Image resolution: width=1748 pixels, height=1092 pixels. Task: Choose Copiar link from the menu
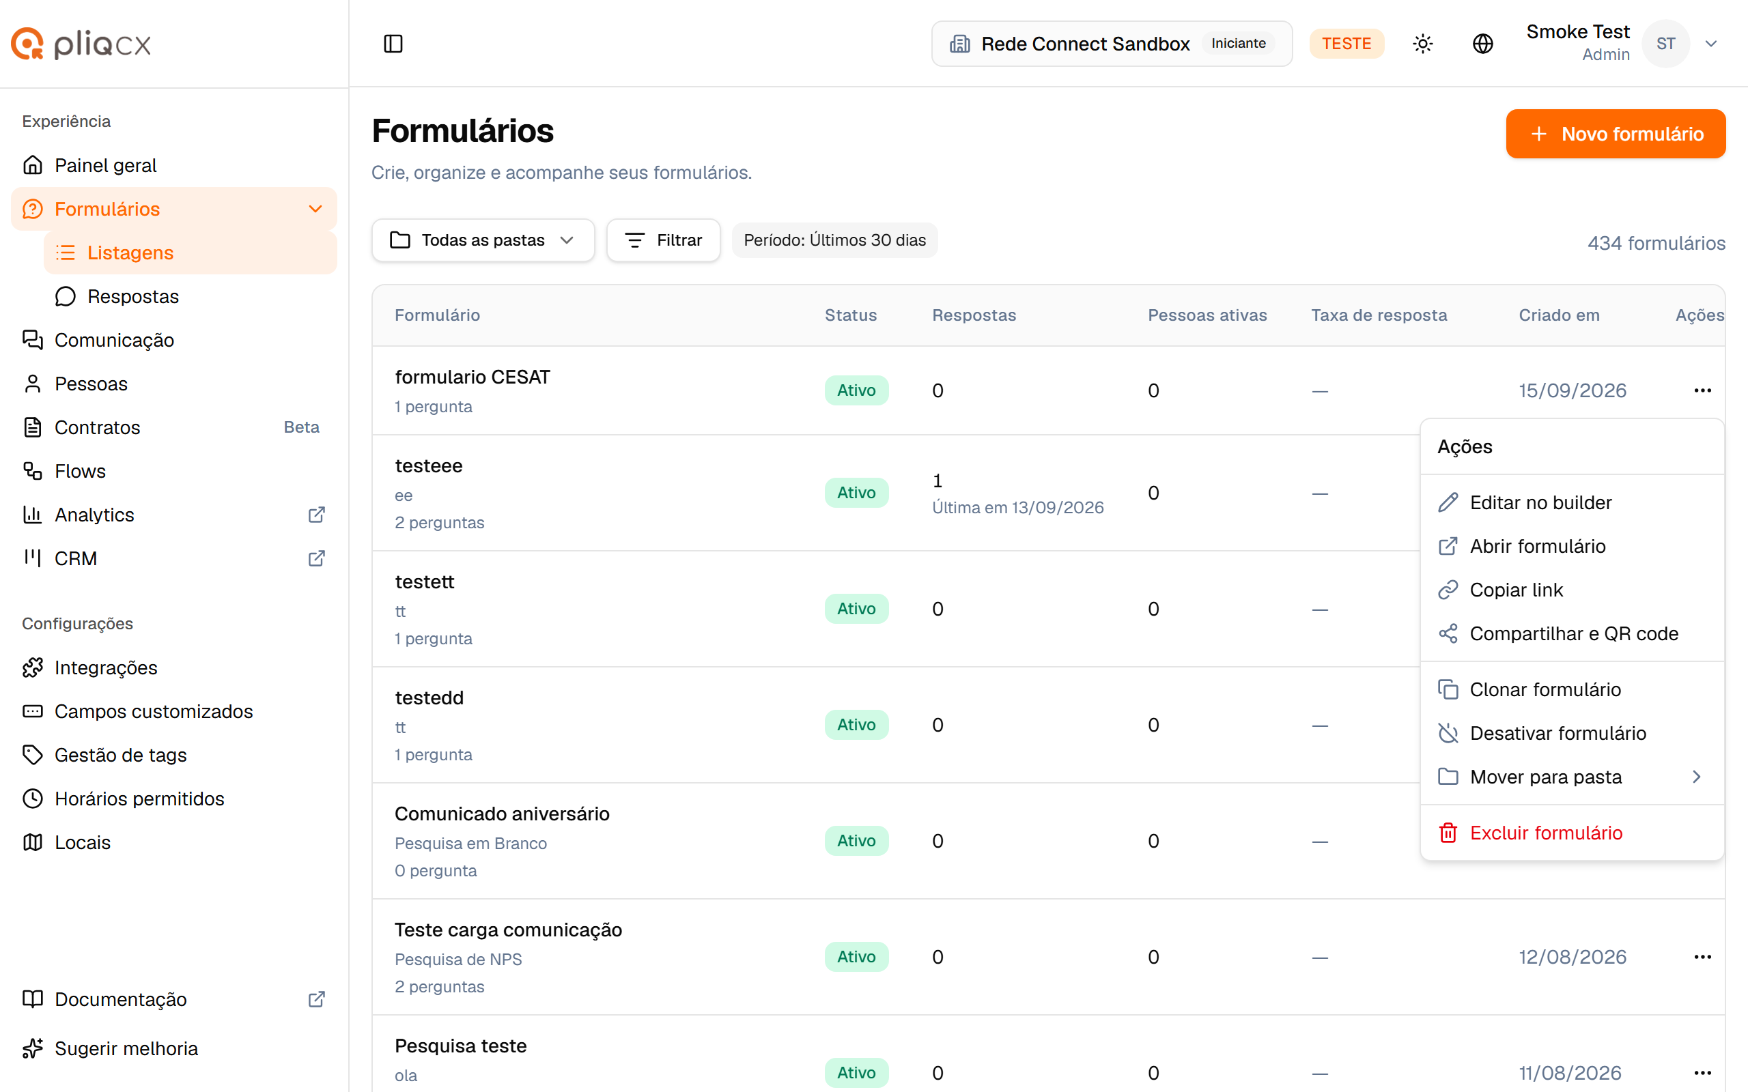(1572, 590)
